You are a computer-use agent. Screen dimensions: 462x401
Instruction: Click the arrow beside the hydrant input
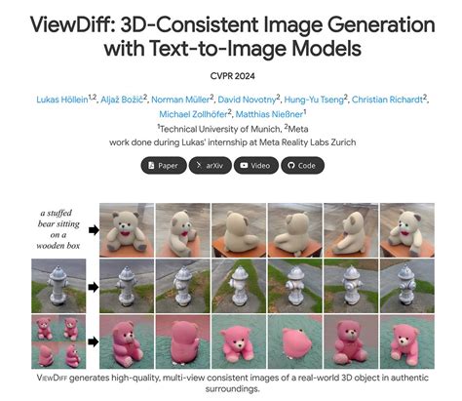(94, 287)
